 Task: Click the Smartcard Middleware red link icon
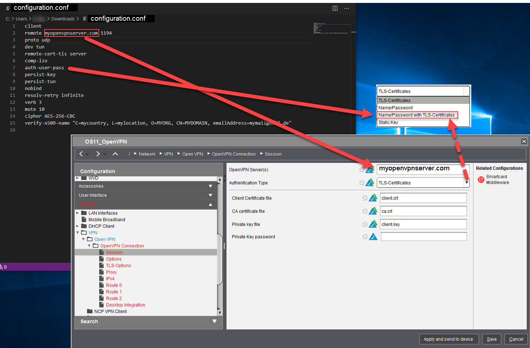tap(481, 180)
